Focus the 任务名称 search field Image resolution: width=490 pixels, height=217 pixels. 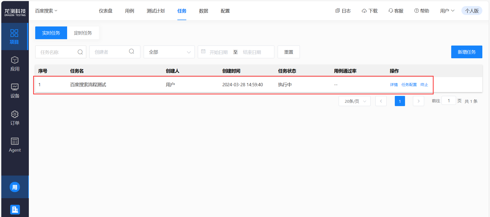click(61, 52)
